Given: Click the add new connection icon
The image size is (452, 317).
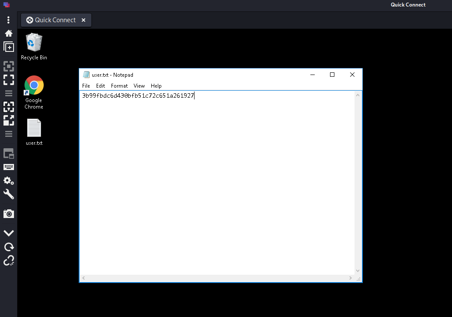Looking at the screenshot, I should coord(9,47).
